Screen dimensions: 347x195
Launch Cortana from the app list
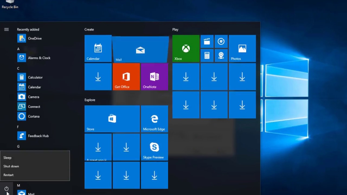click(x=43, y=116)
